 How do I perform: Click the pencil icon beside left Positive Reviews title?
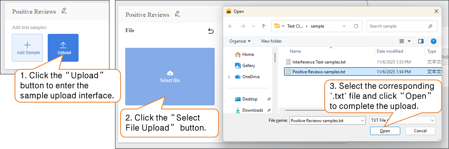coord(64,11)
